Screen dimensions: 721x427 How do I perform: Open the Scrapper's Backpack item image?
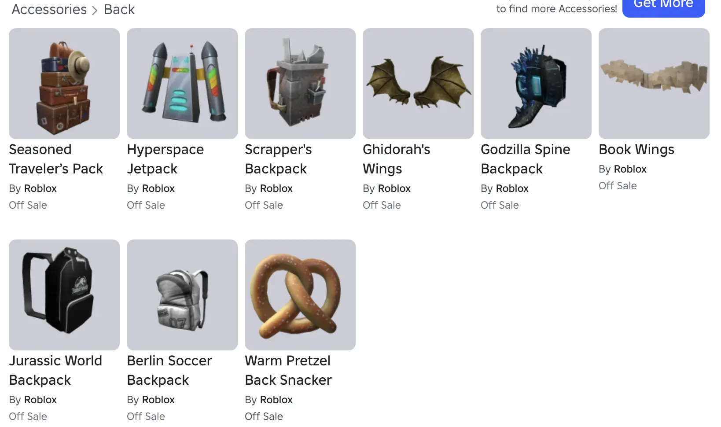[x=300, y=84]
